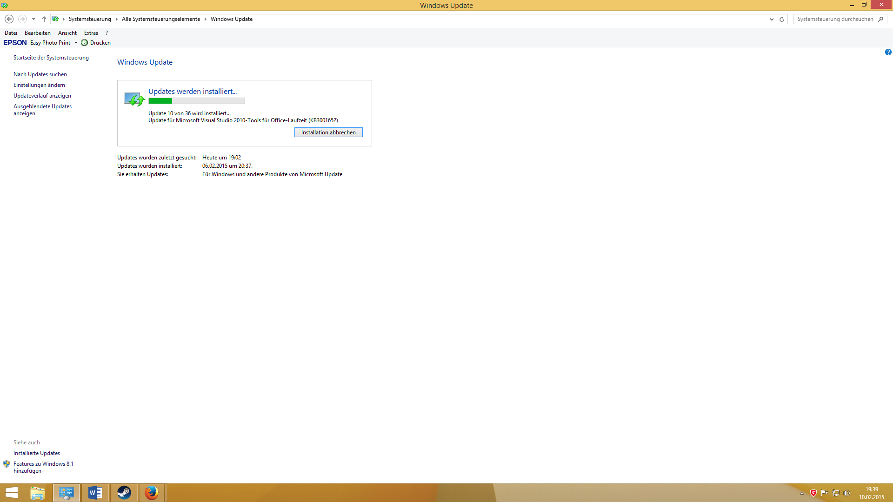Viewport: 893px width, 502px height.
Task: Click the back navigation arrow
Action: [x=9, y=19]
